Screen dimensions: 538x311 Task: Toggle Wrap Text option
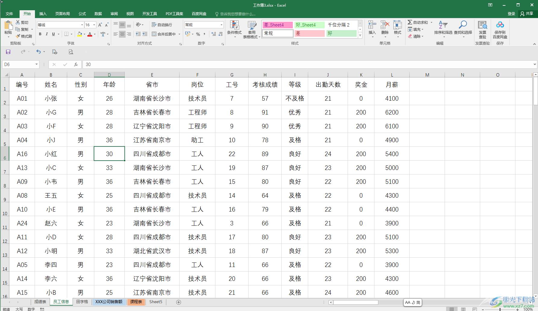pyautogui.click(x=162, y=25)
